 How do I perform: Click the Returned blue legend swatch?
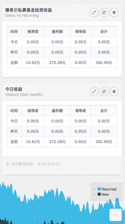[99, 189]
